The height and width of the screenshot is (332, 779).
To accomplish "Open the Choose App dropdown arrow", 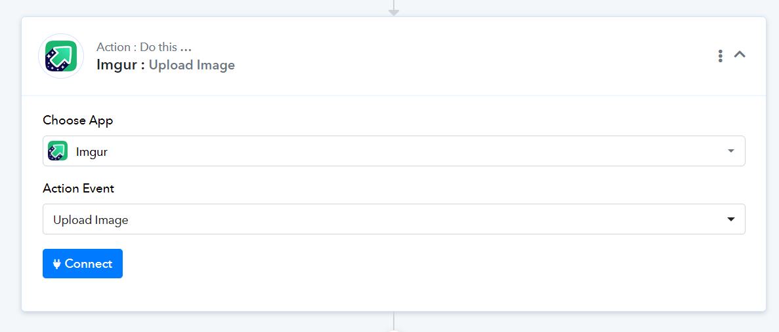I will 731,151.
